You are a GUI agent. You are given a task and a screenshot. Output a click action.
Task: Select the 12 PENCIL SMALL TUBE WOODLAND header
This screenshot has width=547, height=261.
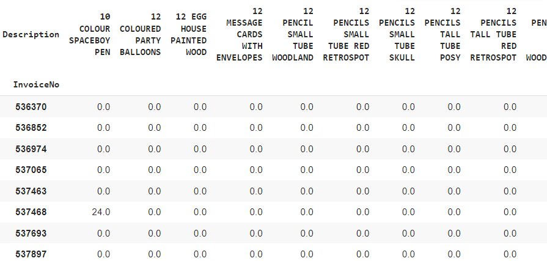coord(293,35)
